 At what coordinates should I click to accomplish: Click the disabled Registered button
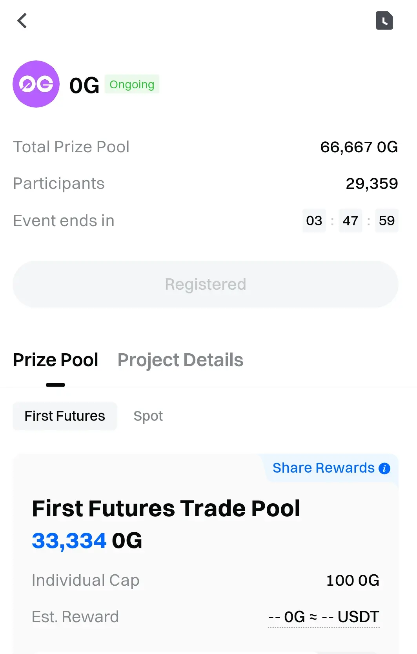[206, 284]
